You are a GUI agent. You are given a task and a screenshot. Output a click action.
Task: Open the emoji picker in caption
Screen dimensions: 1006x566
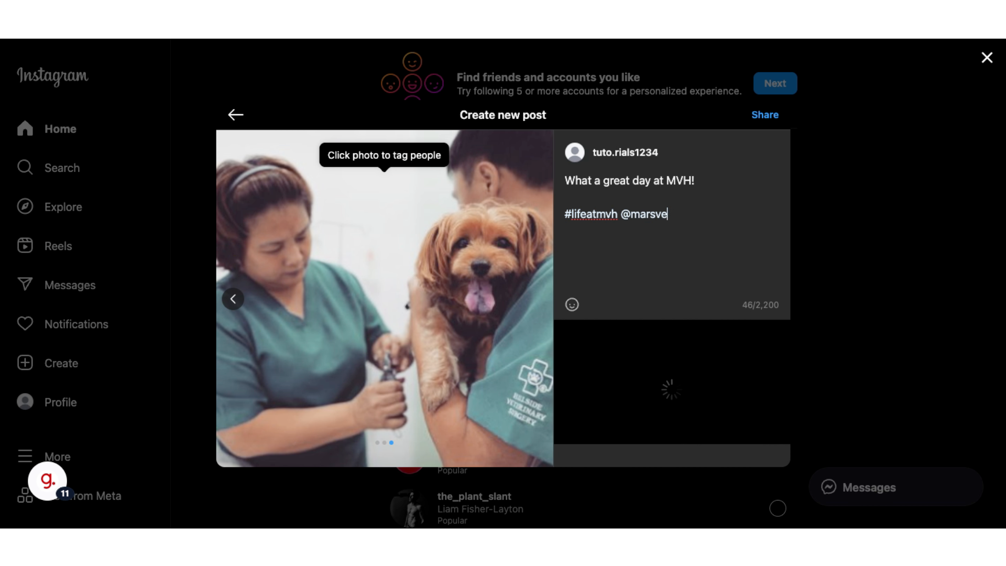[572, 304]
